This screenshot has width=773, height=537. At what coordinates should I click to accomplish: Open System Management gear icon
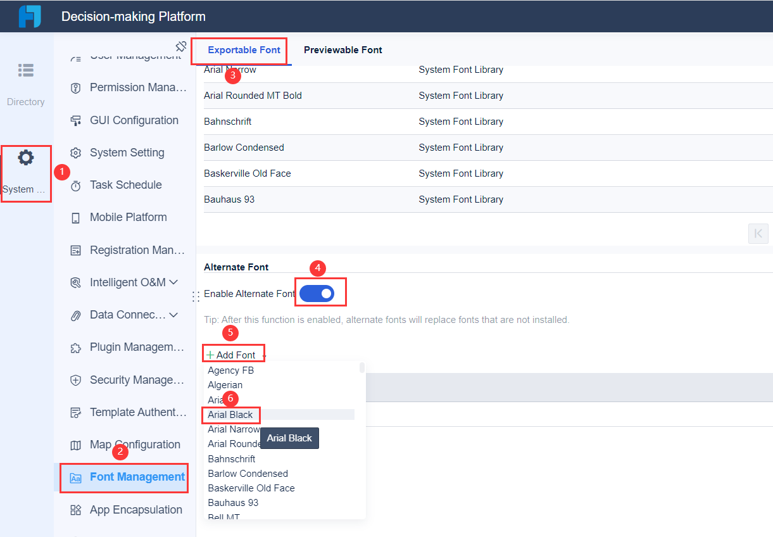[x=26, y=158]
